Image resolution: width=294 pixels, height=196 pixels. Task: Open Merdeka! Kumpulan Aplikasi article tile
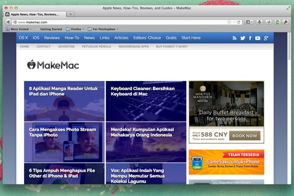146,142
